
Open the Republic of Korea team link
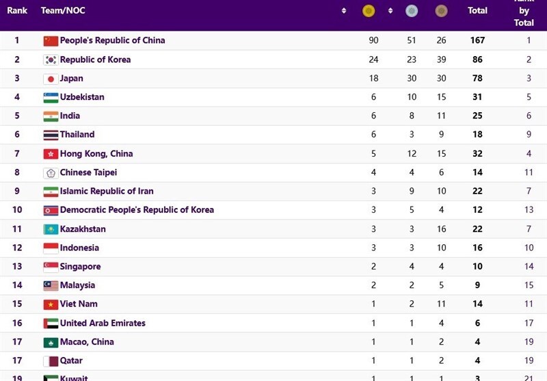click(95, 60)
